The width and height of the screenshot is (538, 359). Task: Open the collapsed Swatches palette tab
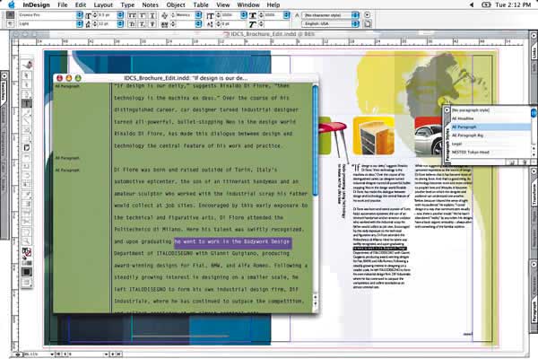pyautogui.click(x=4, y=91)
